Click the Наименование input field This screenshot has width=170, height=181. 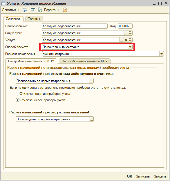(75, 26)
